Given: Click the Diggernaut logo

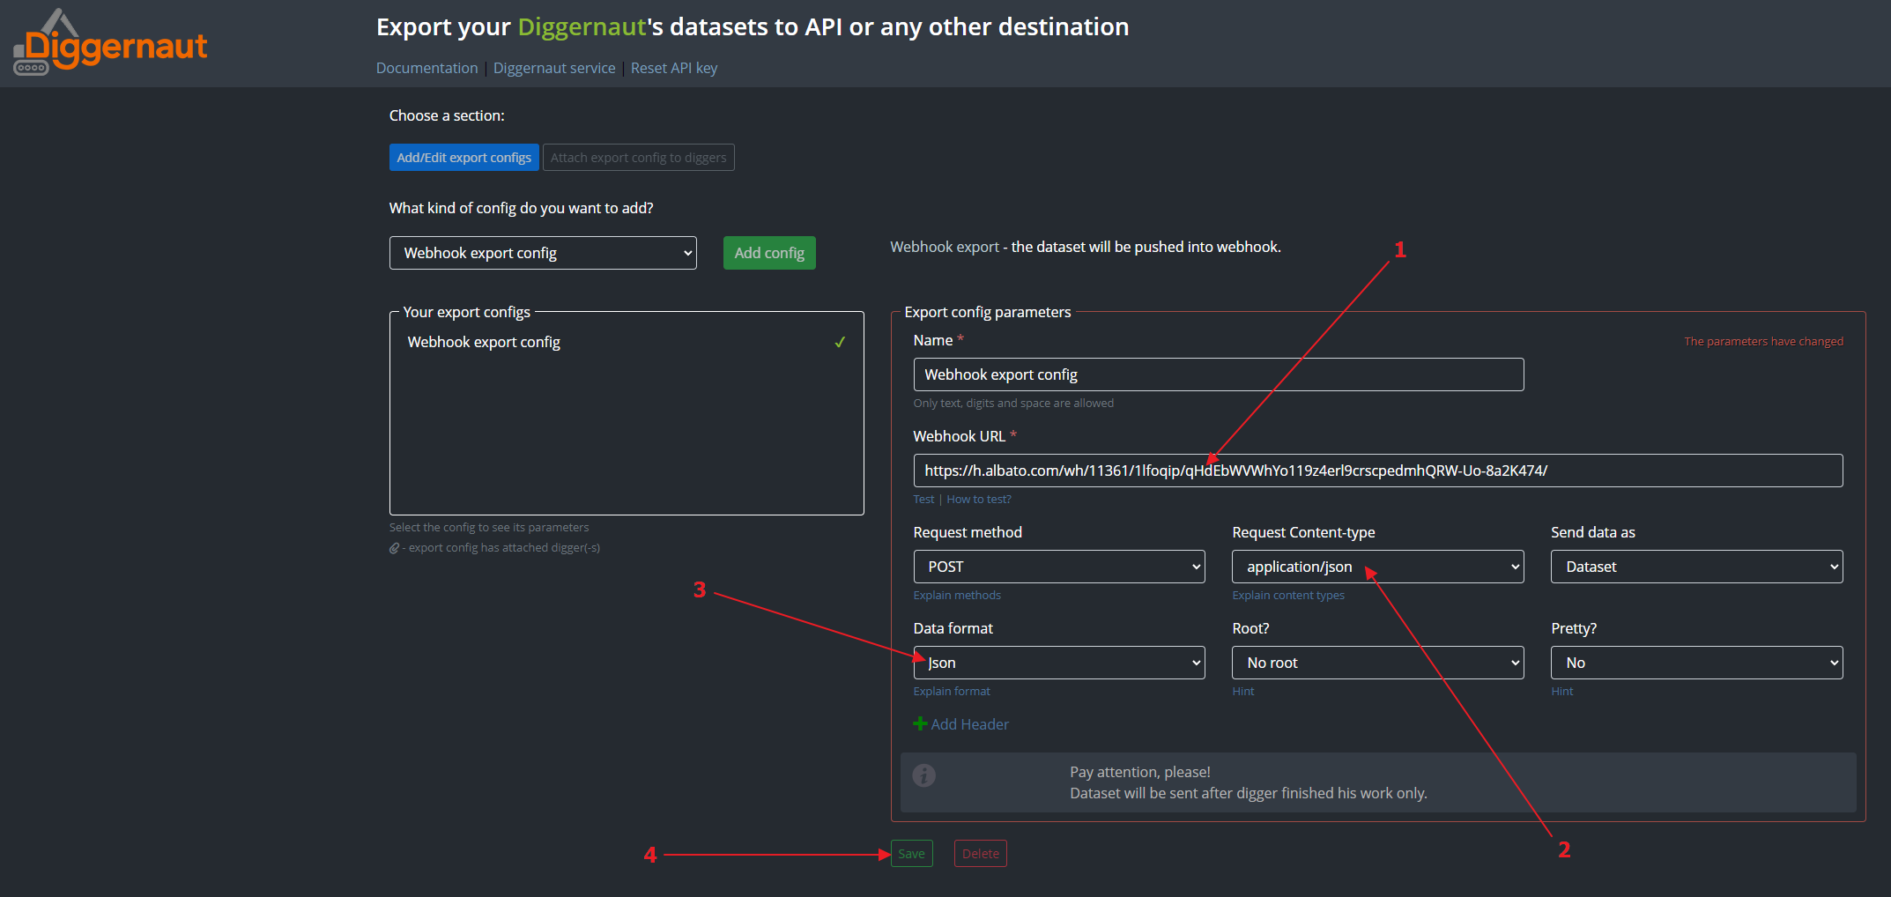Looking at the screenshot, I should click(110, 42).
